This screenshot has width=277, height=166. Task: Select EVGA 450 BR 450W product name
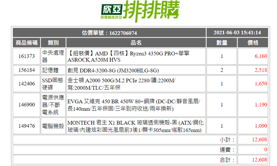point(134,105)
